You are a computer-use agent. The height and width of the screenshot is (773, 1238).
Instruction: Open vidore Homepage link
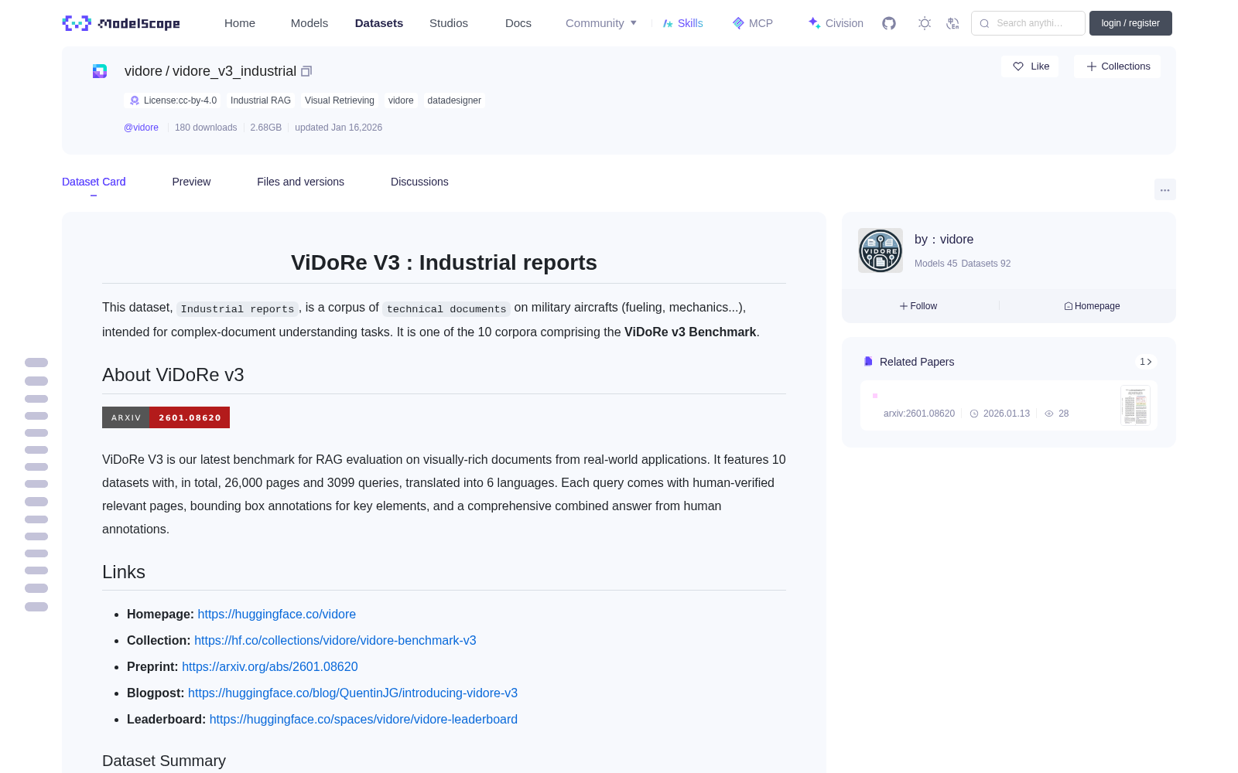(x=1092, y=306)
